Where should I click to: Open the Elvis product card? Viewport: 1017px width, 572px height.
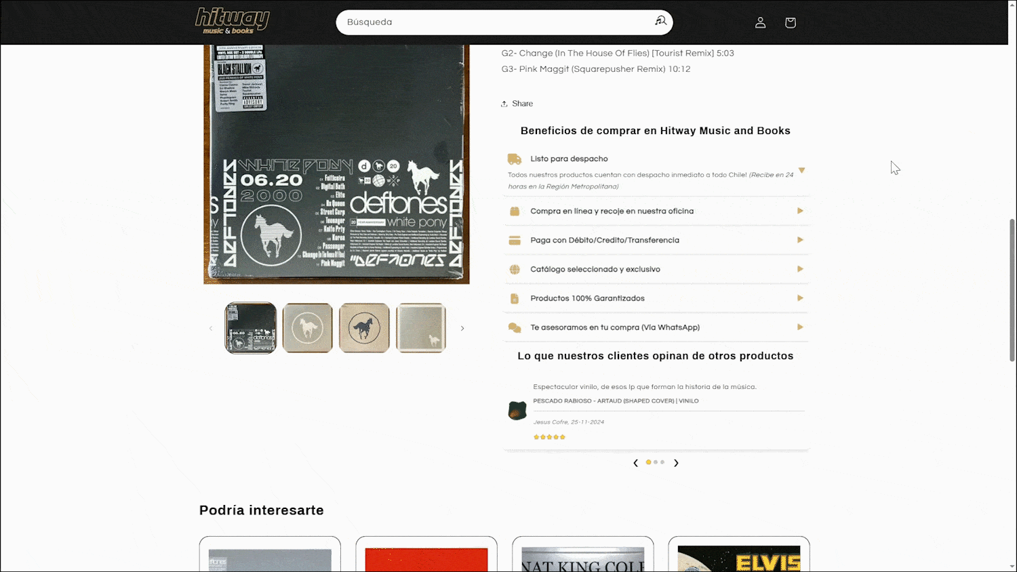tap(739, 554)
